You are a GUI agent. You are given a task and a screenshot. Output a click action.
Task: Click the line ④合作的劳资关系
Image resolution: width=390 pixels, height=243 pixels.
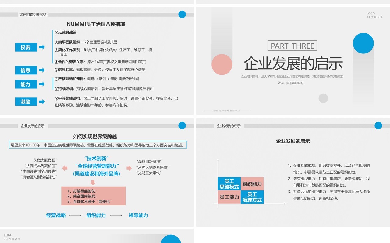(100, 62)
